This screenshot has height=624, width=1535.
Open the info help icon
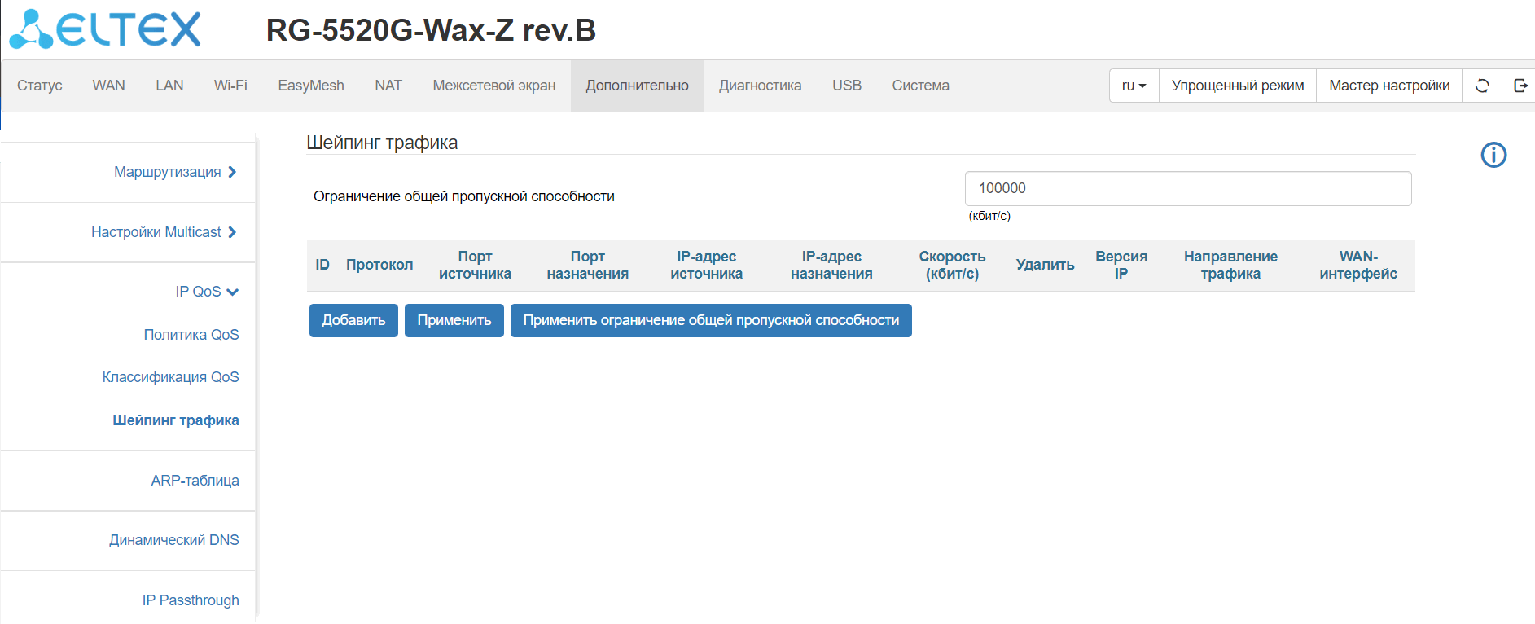click(1493, 155)
